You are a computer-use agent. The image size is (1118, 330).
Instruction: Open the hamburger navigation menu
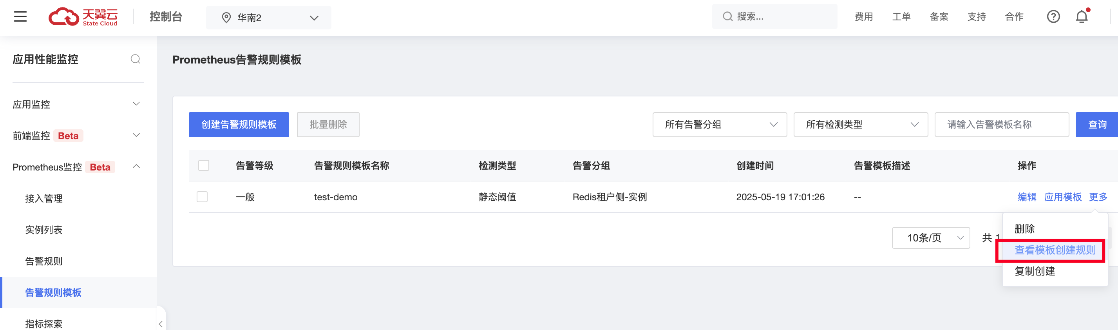(20, 17)
